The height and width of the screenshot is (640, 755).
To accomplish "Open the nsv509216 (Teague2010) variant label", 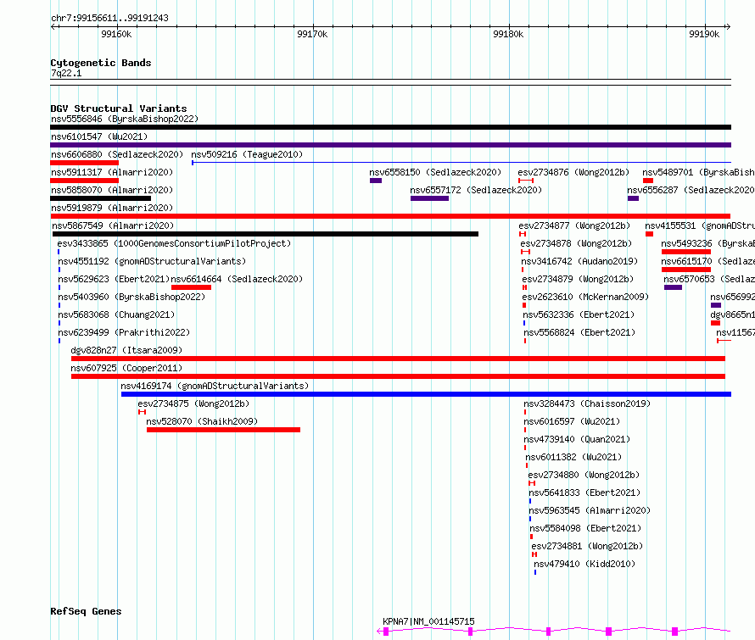I will coord(247,154).
